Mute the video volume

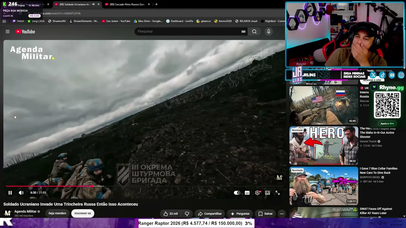[x=21, y=193]
